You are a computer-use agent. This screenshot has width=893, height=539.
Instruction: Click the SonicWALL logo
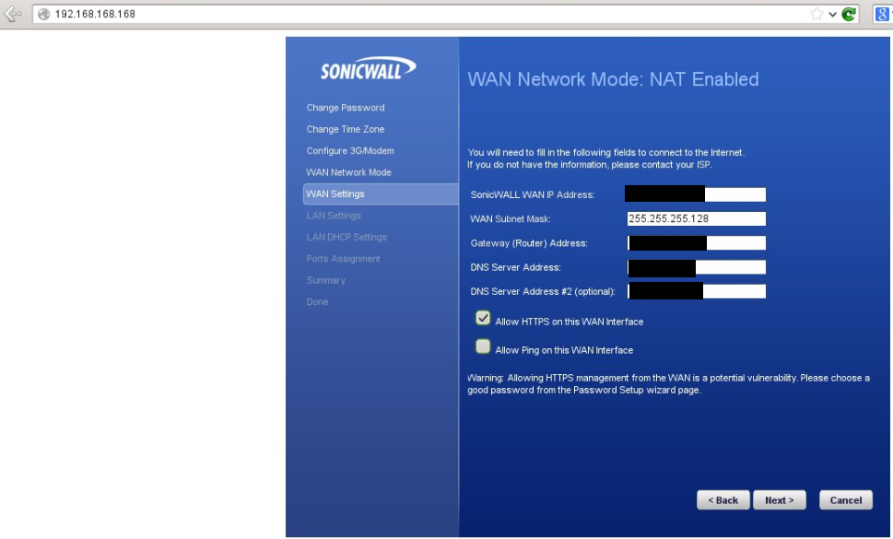[x=368, y=70]
